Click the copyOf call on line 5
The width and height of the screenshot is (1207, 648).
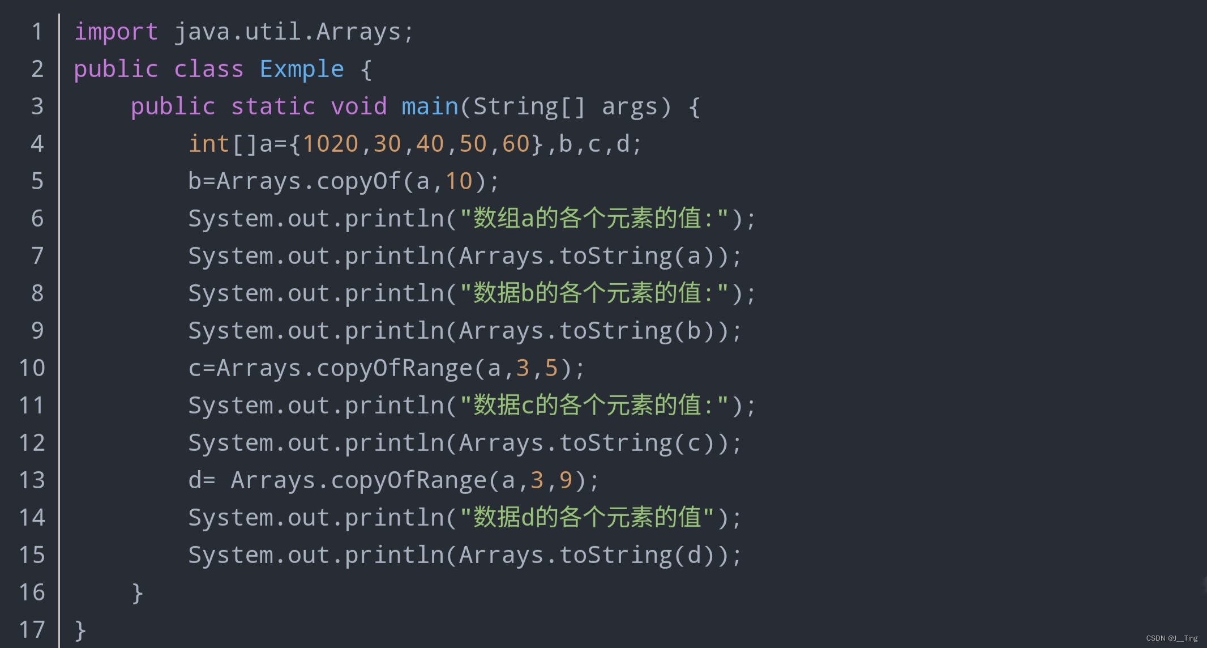[358, 181]
